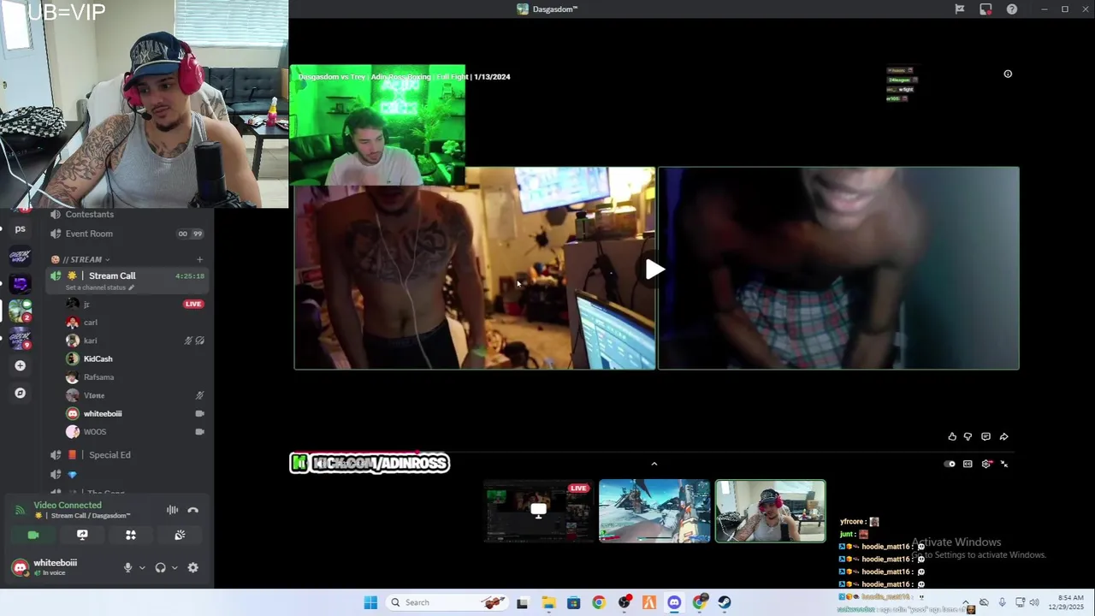Screen dimensions: 1095x616
Task: Toggle the autoplay switch in the player
Action: tap(950, 464)
